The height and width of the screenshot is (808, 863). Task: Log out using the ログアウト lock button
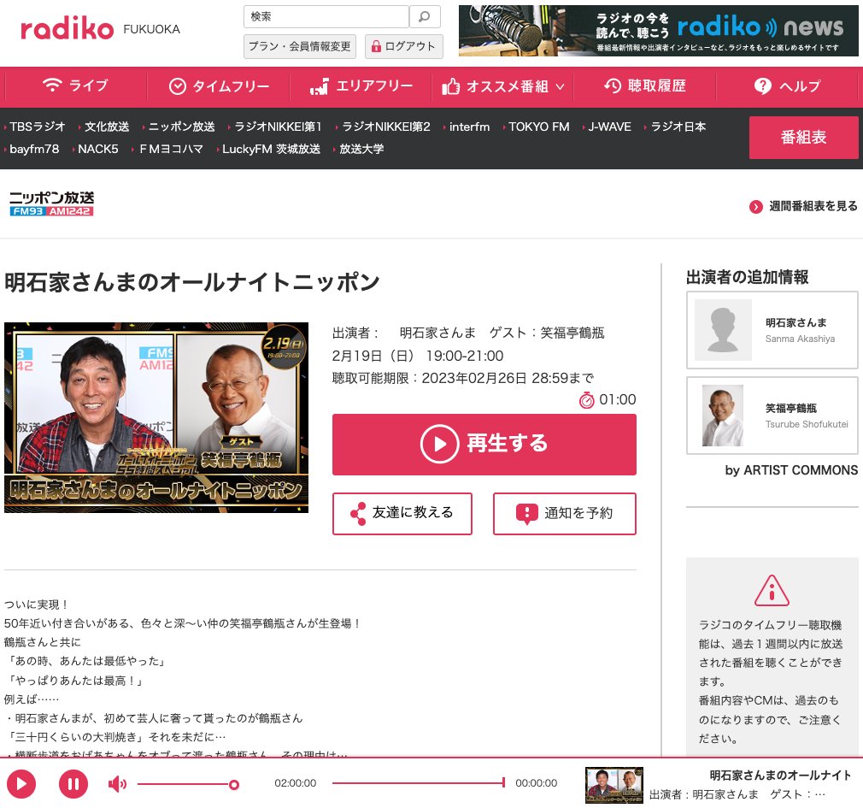(x=403, y=46)
